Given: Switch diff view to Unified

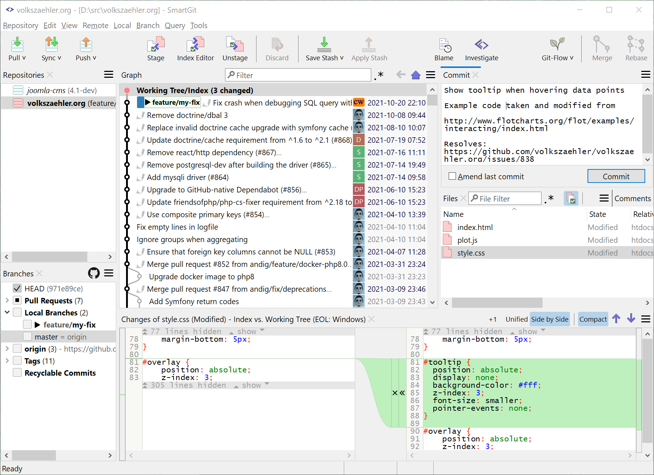Looking at the screenshot, I should coord(516,319).
